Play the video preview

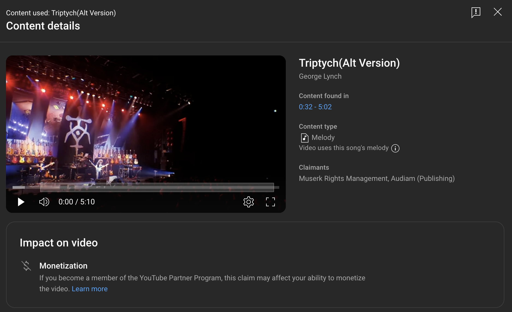(x=21, y=202)
